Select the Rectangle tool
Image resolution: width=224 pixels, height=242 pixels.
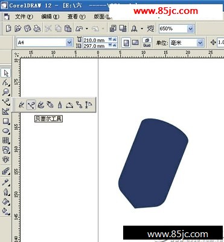[6, 122]
